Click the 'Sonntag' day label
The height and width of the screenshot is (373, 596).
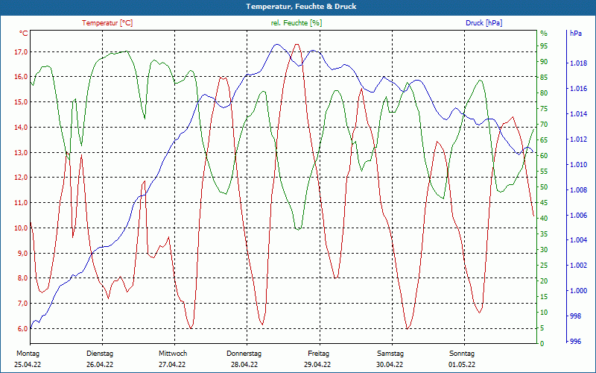[x=462, y=354]
